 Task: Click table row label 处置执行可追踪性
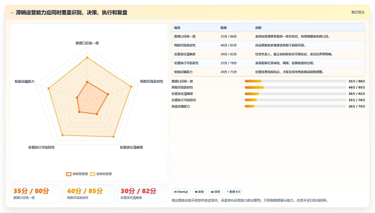point(186,63)
